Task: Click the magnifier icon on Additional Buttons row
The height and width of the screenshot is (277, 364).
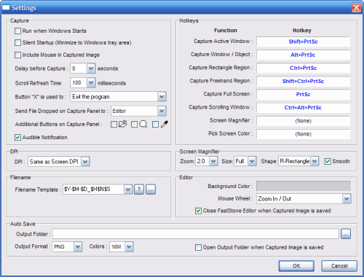Action: point(143,124)
